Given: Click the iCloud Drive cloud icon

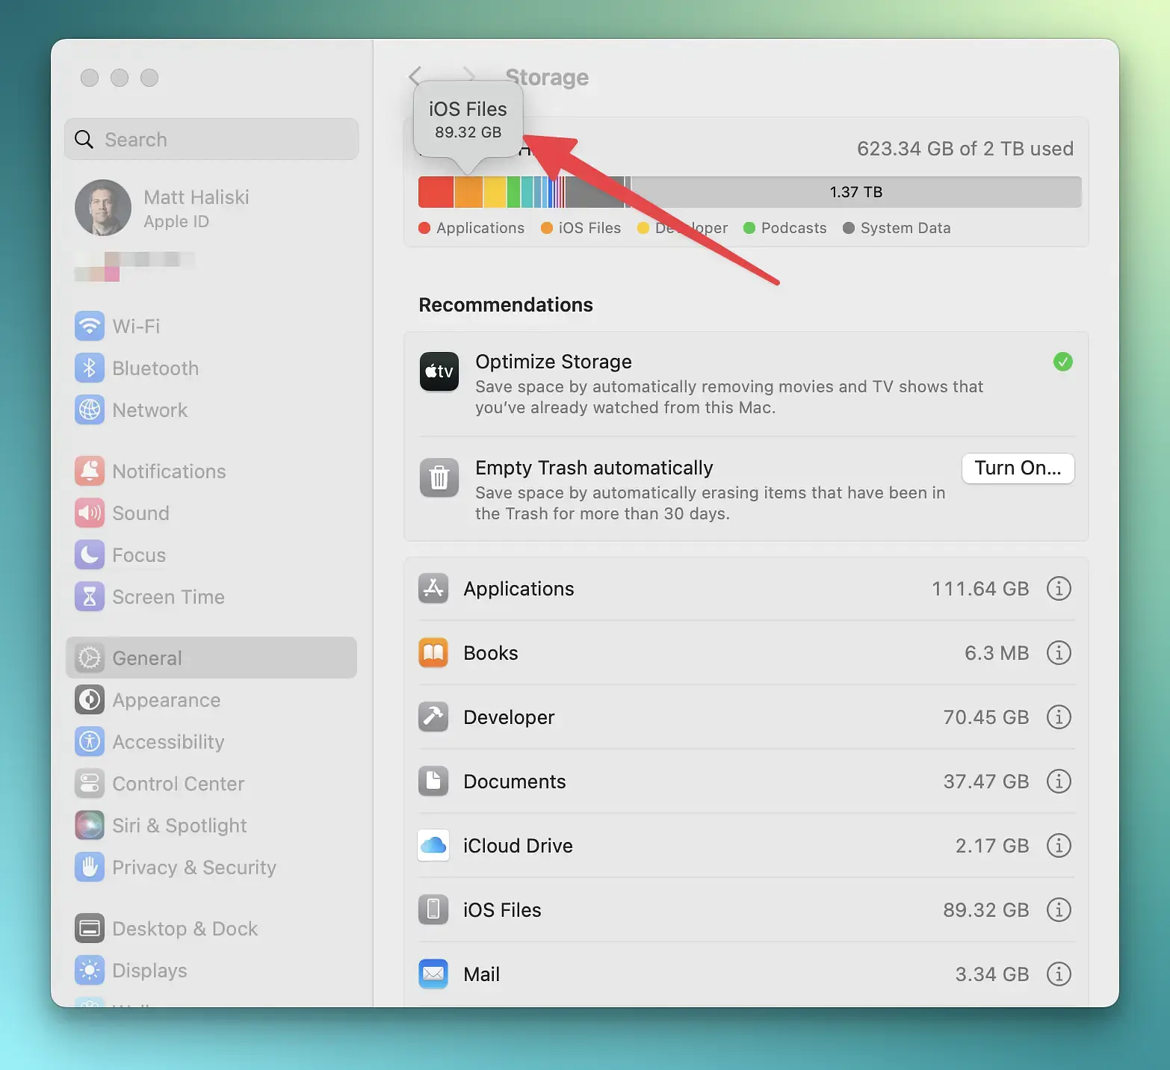Looking at the screenshot, I should click(x=433, y=845).
